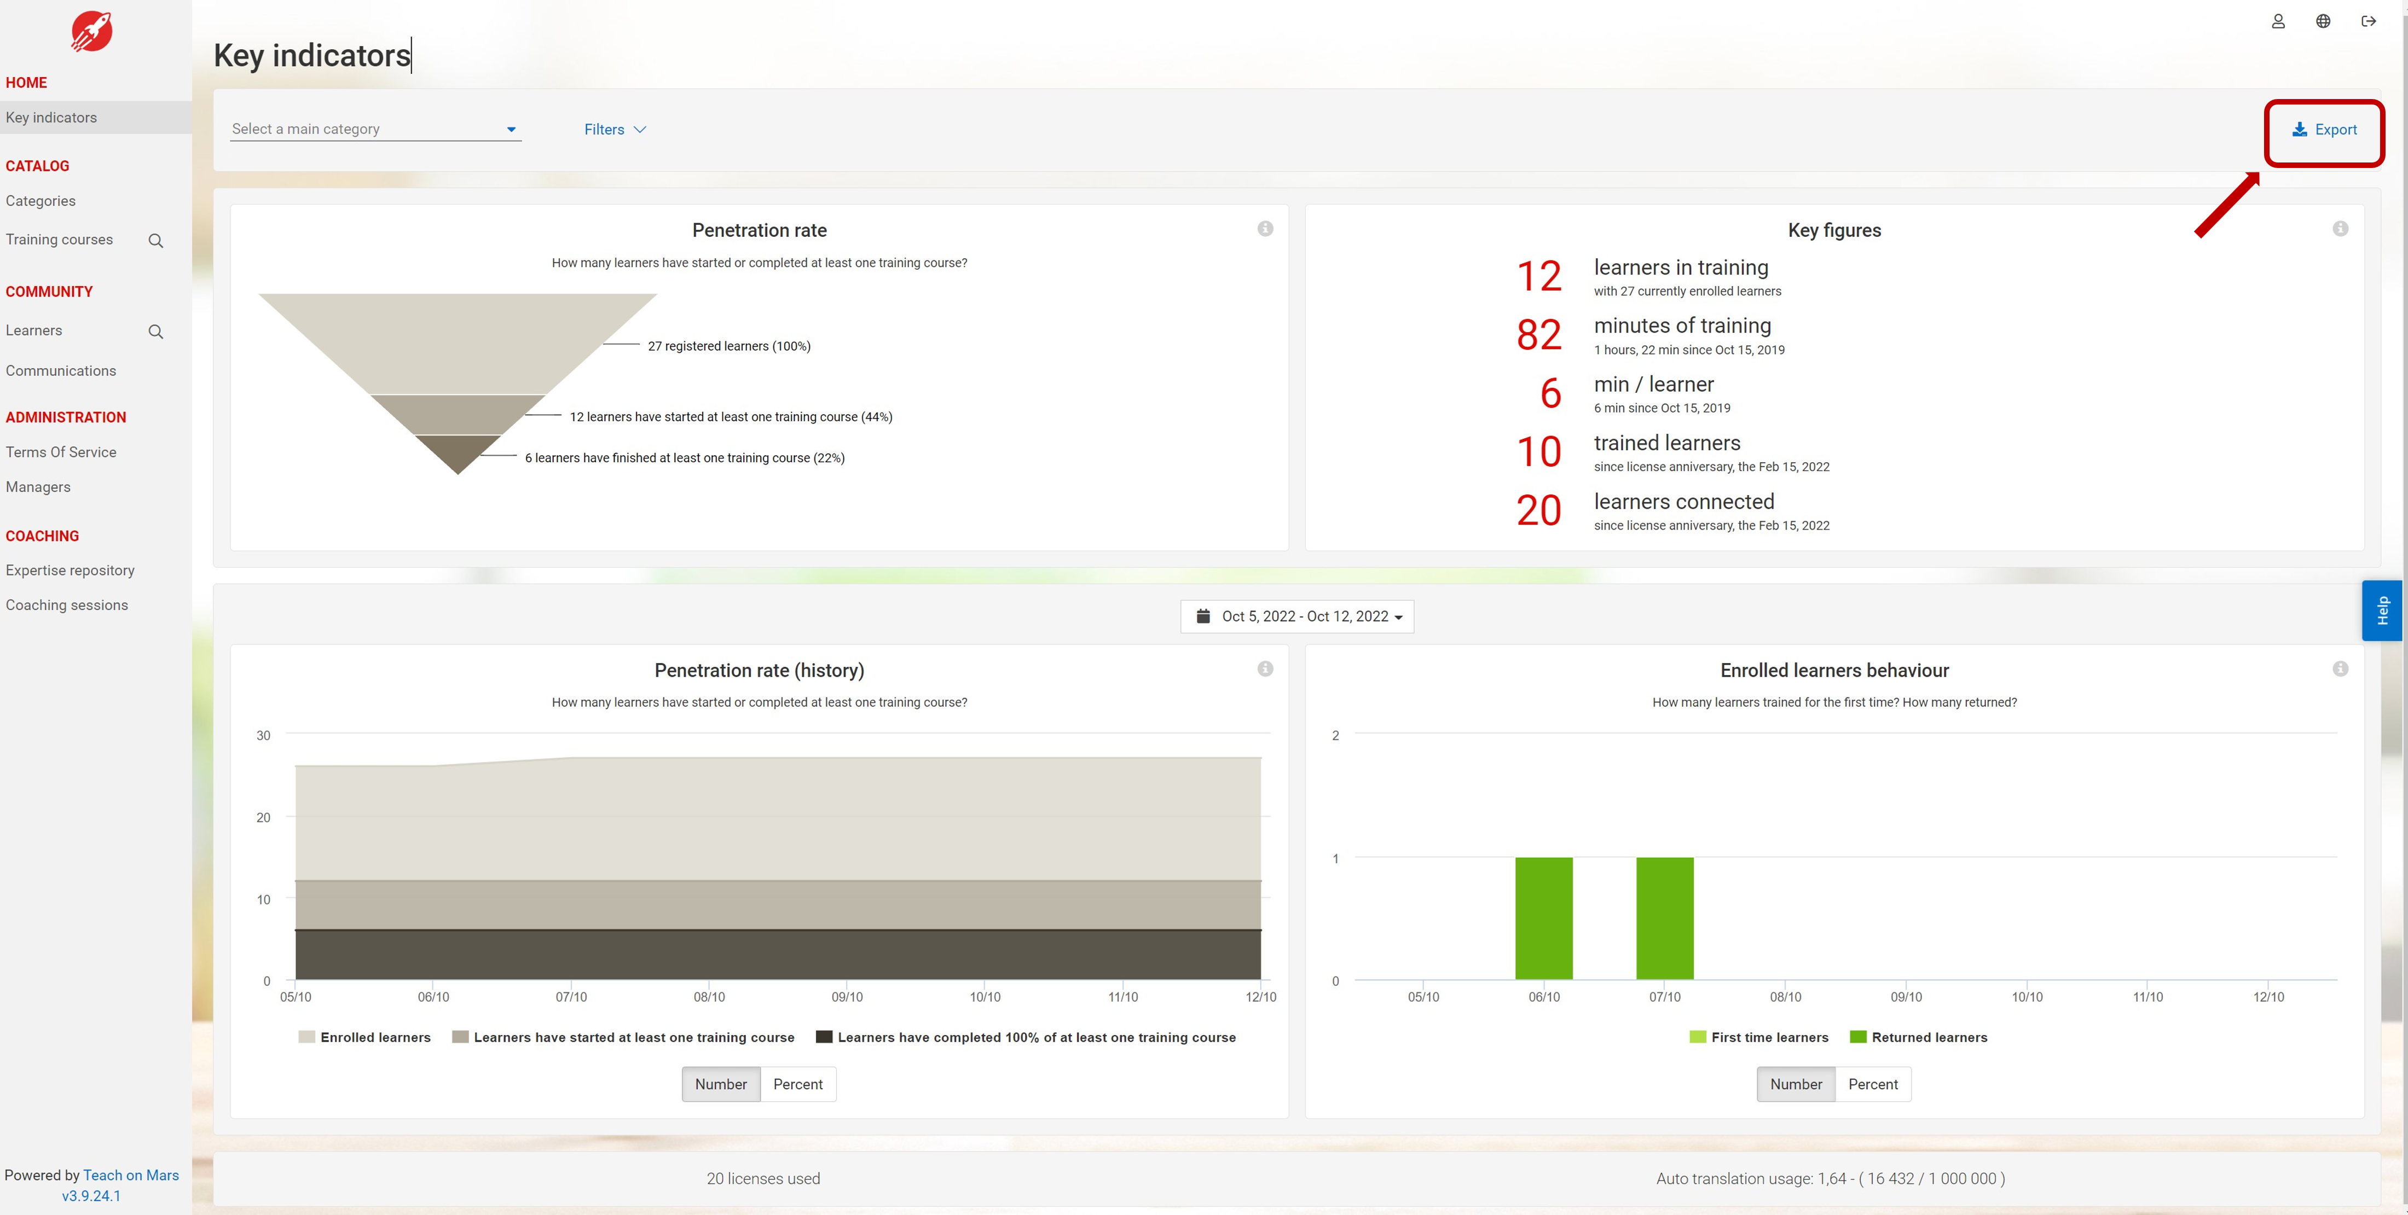
Task: Open Training courses in the sidebar
Action: (x=59, y=239)
